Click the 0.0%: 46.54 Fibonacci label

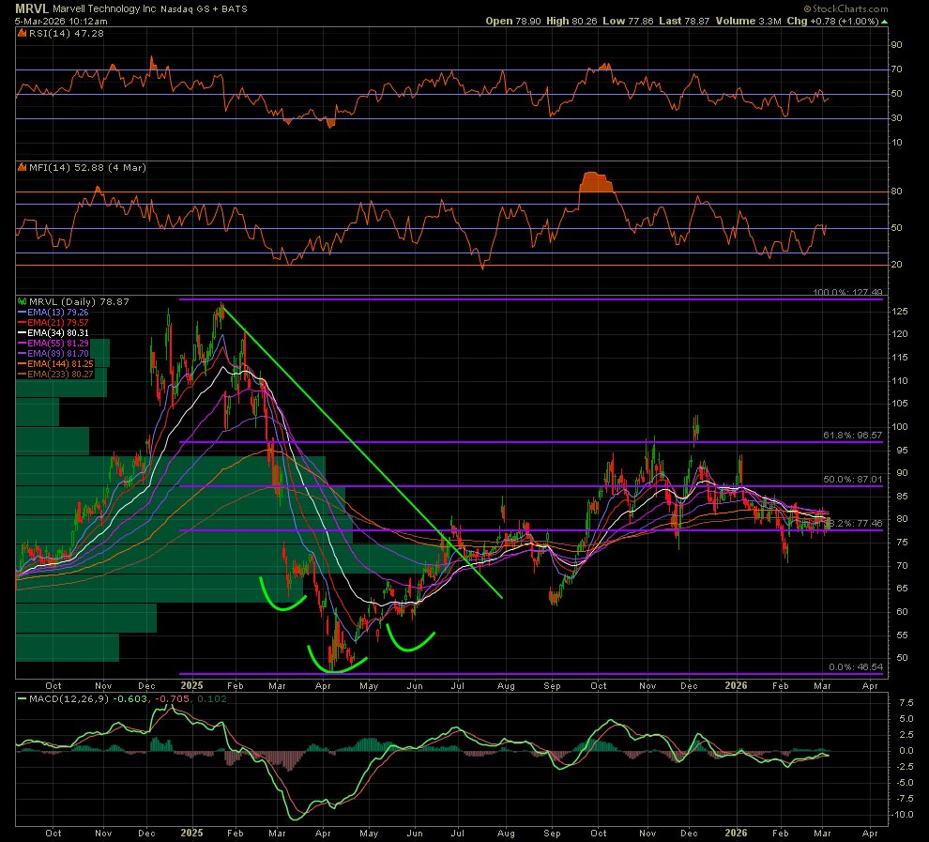[x=856, y=666]
